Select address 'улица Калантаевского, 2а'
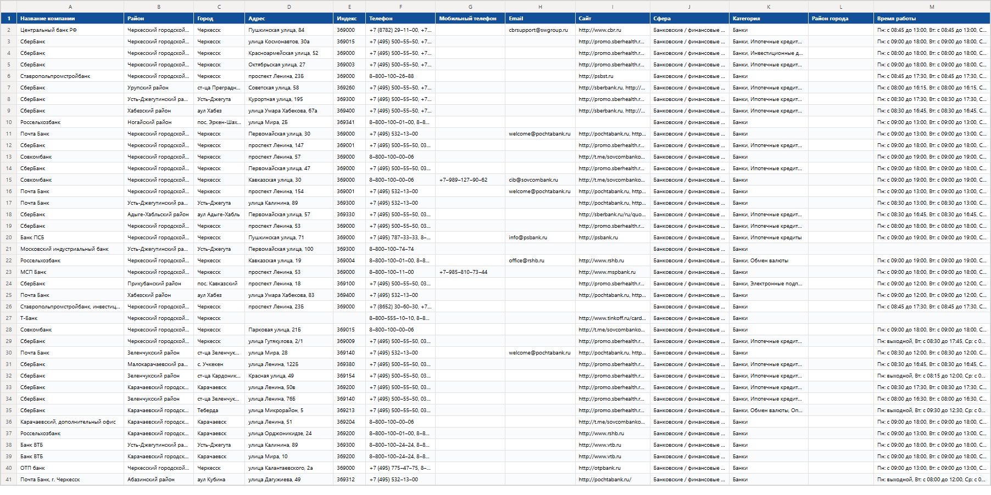Image resolution: width=991 pixels, height=495 pixels. pyautogui.click(x=289, y=468)
